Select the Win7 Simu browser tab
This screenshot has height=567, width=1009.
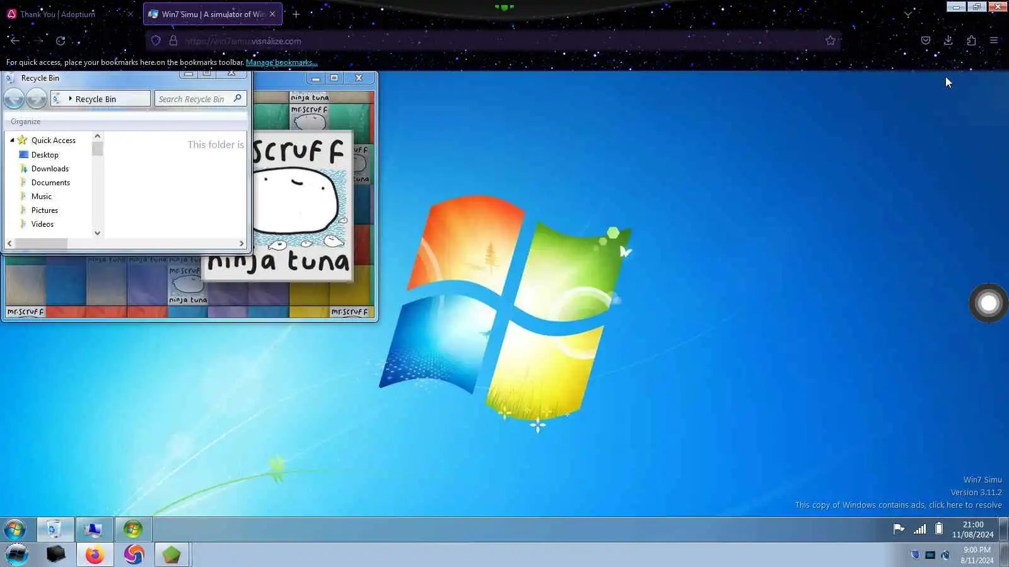[213, 14]
